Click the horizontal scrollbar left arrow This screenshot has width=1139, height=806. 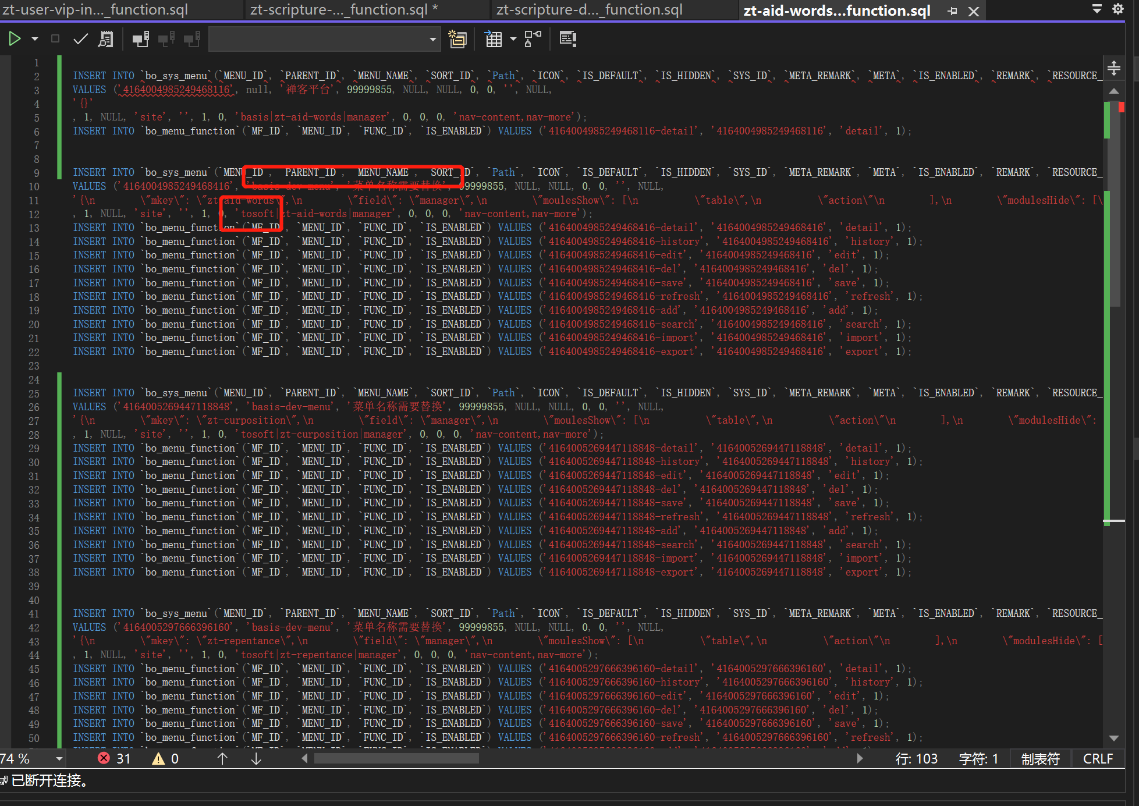[304, 758]
